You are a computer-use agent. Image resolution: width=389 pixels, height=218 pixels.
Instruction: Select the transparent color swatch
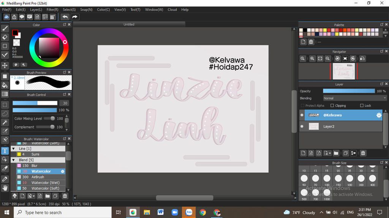click(x=16, y=42)
